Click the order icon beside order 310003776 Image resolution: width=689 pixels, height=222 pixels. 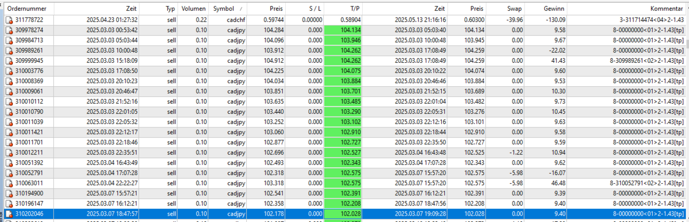(9, 71)
